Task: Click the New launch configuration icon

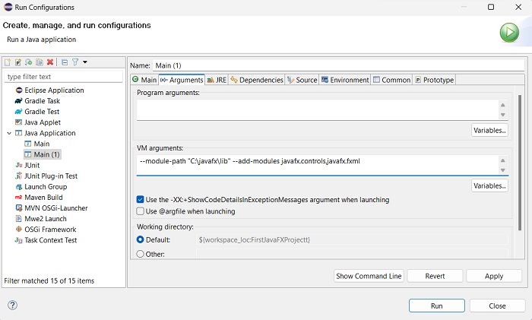Action: point(8,62)
